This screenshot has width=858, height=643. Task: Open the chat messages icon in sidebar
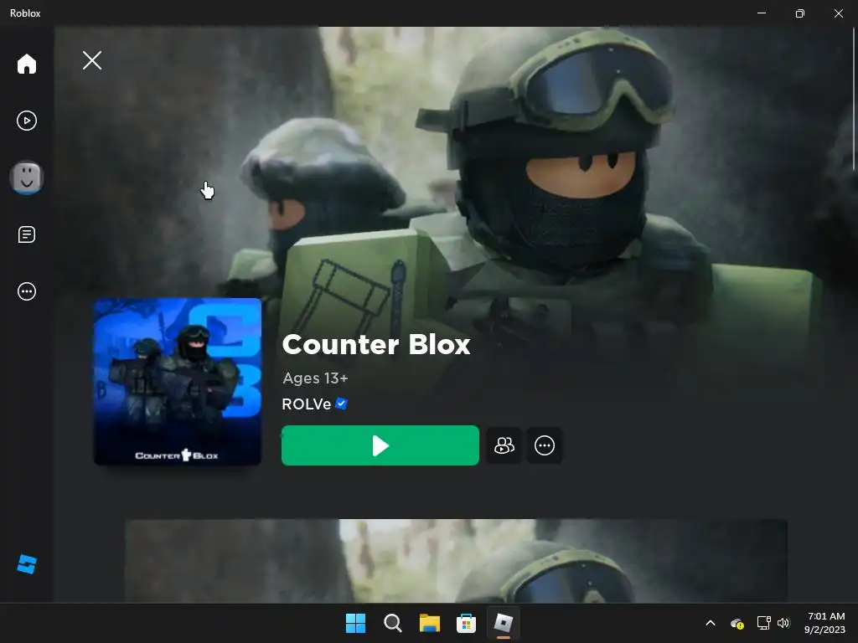tap(26, 234)
